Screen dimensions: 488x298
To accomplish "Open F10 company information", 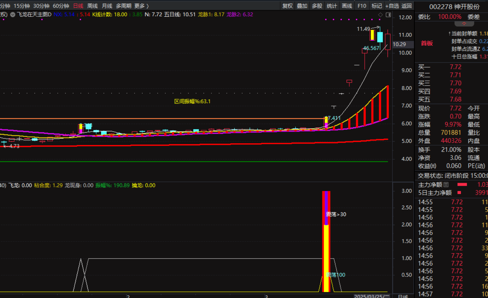I will (x=362, y=6).
